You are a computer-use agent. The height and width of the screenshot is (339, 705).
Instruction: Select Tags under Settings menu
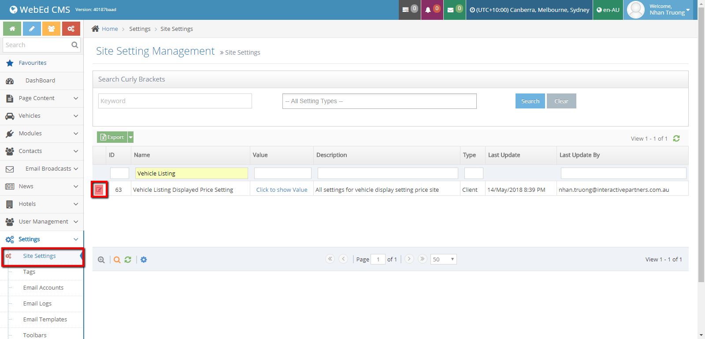tap(29, 272)
